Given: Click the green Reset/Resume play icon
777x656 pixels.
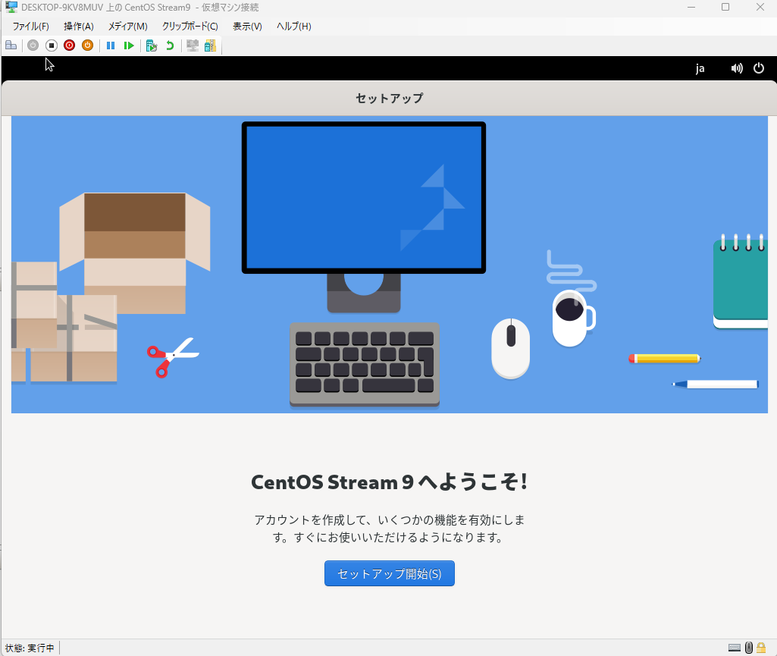Looking at the screenshot, I should pyautogui.click(x=129, y=46).
